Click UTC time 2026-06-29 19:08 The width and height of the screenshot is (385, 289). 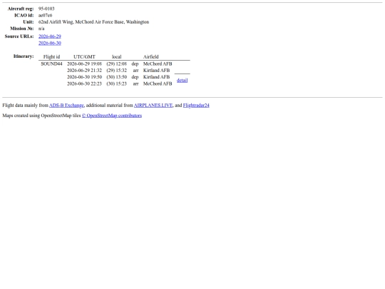point(84,64)
